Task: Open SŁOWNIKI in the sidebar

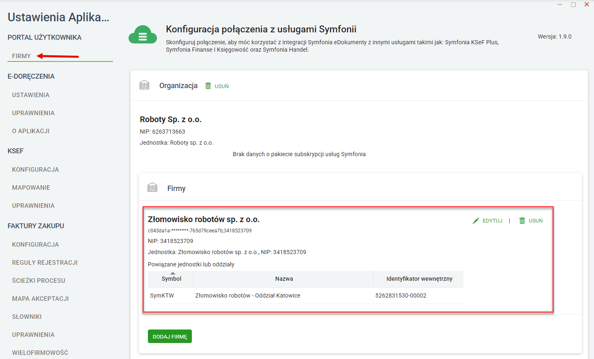Action: (x=27, y=317)
